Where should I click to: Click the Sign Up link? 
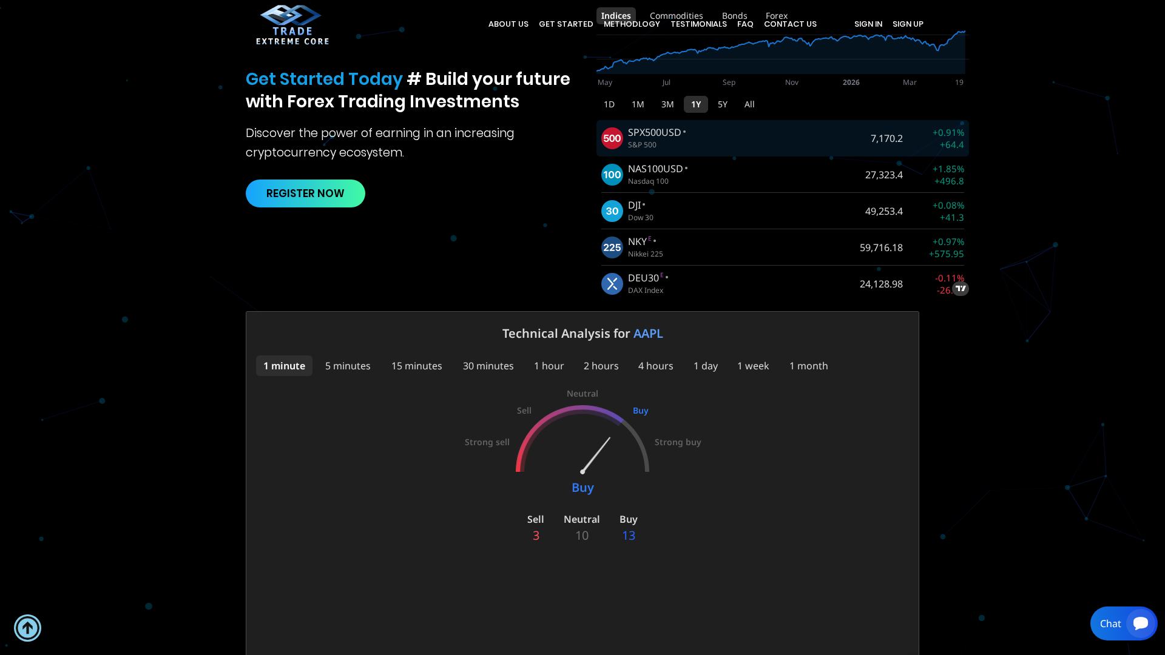pos(908,24)
